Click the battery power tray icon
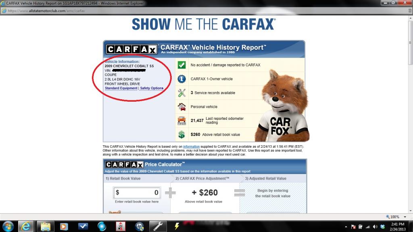Viewport: 413px width, 232px height. pyautogui.click(x=360, y=227)
